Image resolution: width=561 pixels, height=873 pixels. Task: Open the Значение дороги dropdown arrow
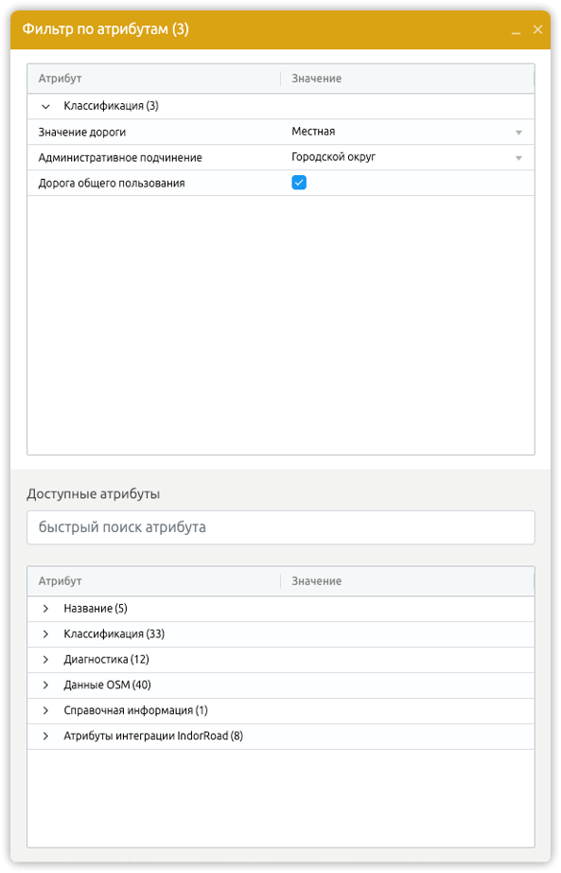click(x=518, y=133)
